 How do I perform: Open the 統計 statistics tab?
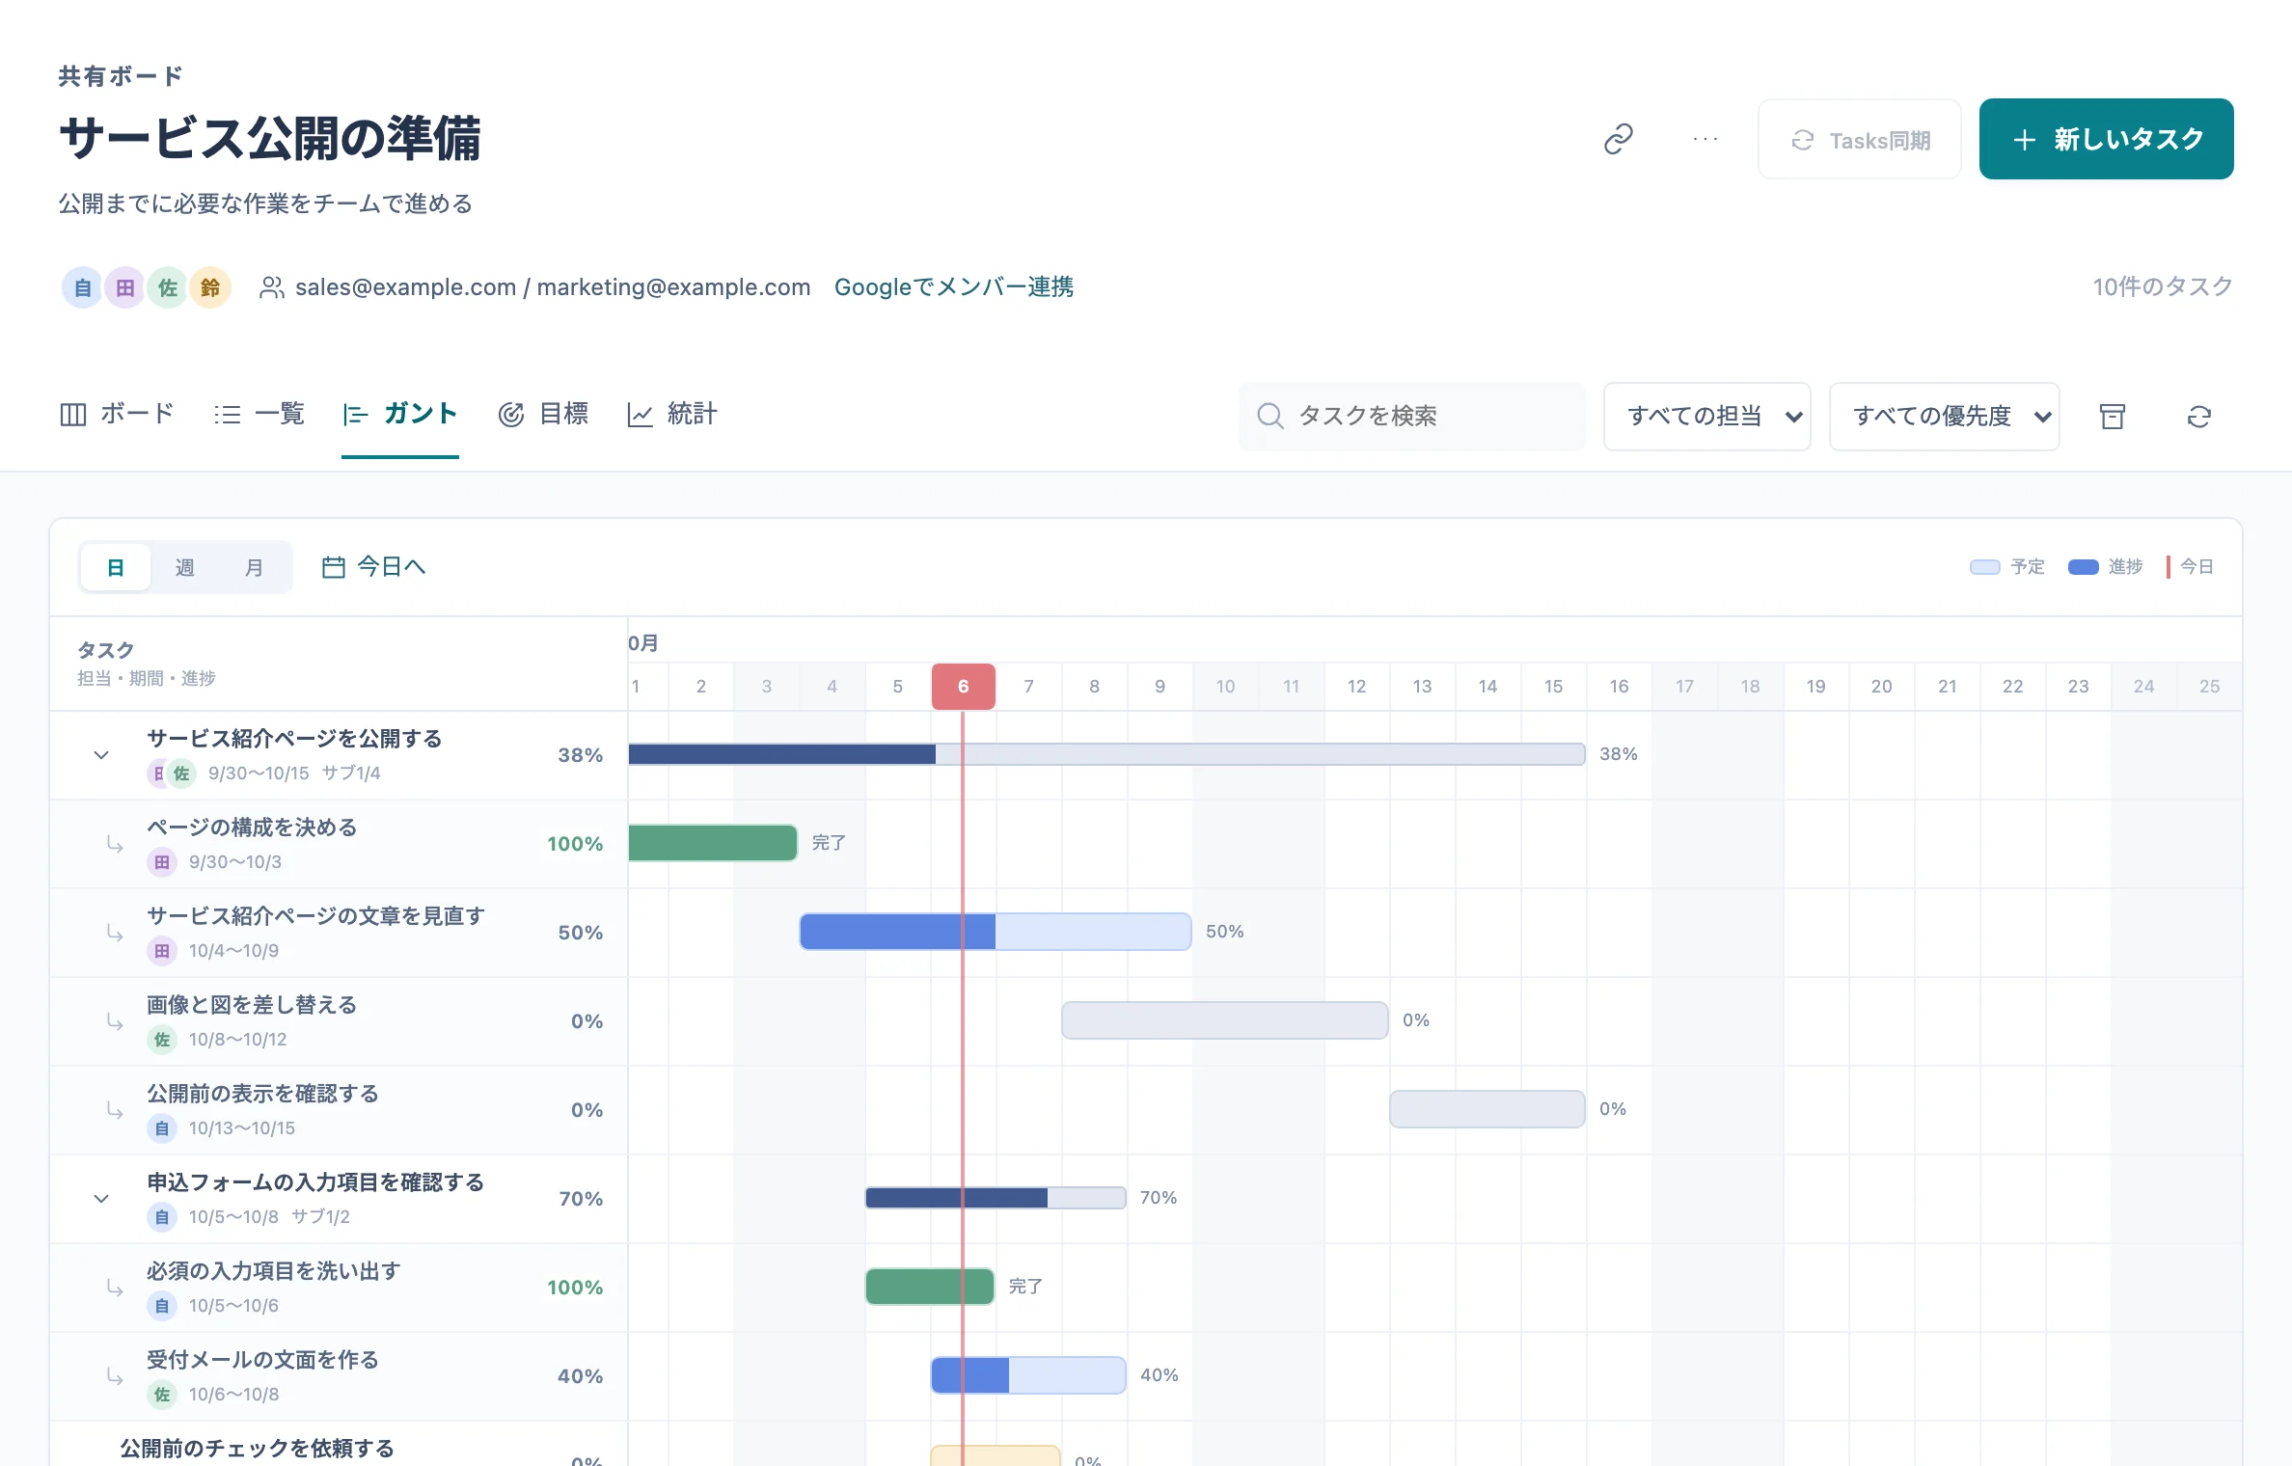tap(672, 414)
